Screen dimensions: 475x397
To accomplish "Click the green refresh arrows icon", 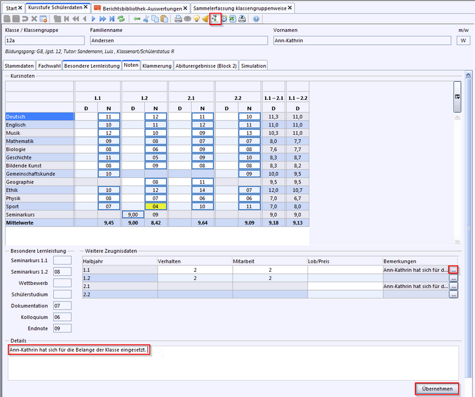I will [121, 19].
